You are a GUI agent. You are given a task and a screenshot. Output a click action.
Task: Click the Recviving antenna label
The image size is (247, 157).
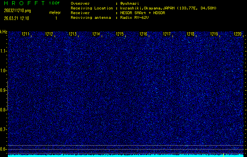[91, 18]
